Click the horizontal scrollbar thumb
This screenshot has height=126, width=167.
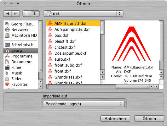[x=132, y=87]
